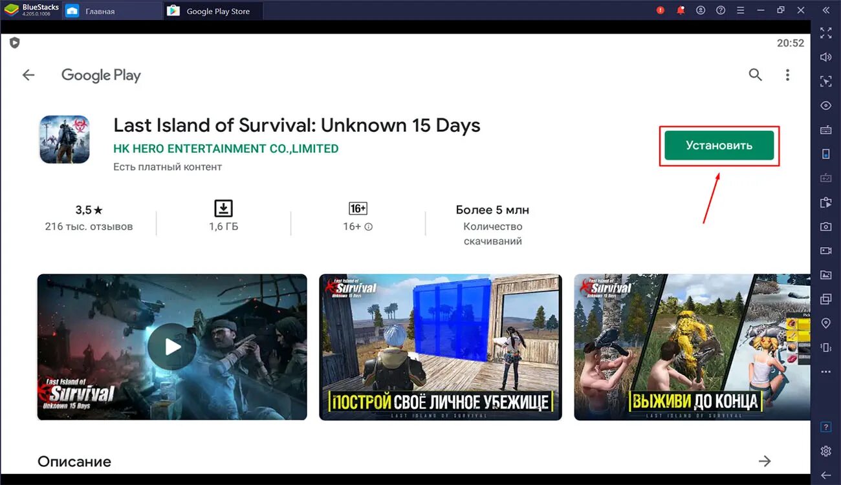Open the BlueStacks hamburger menu
841x485 pixels.
coord(741,10)
